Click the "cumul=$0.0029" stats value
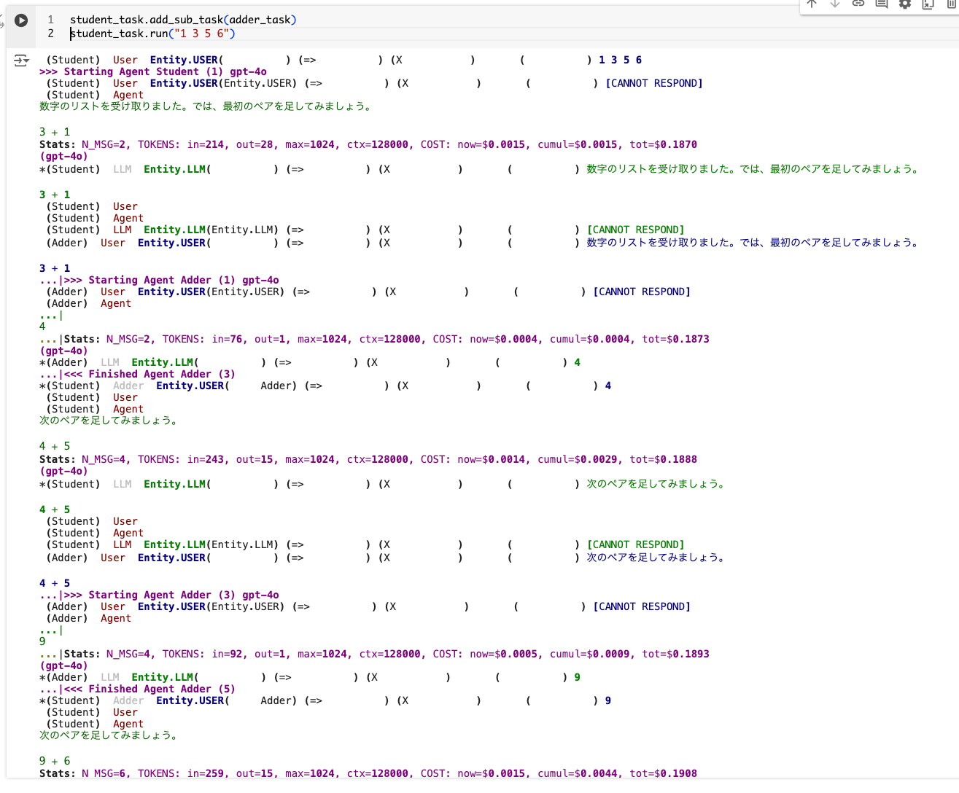This screenshot has height=793, width=959. [x=578, y=459]
